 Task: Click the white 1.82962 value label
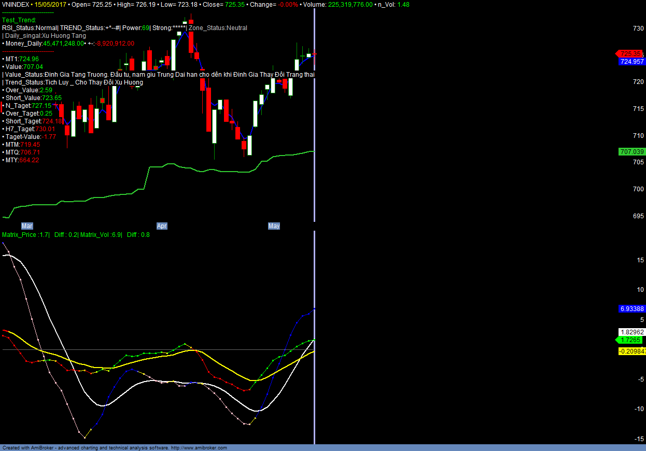click(x=631, y=332)
